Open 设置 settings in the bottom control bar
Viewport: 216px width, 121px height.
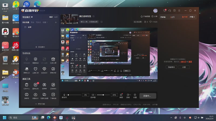coord(135,96)
